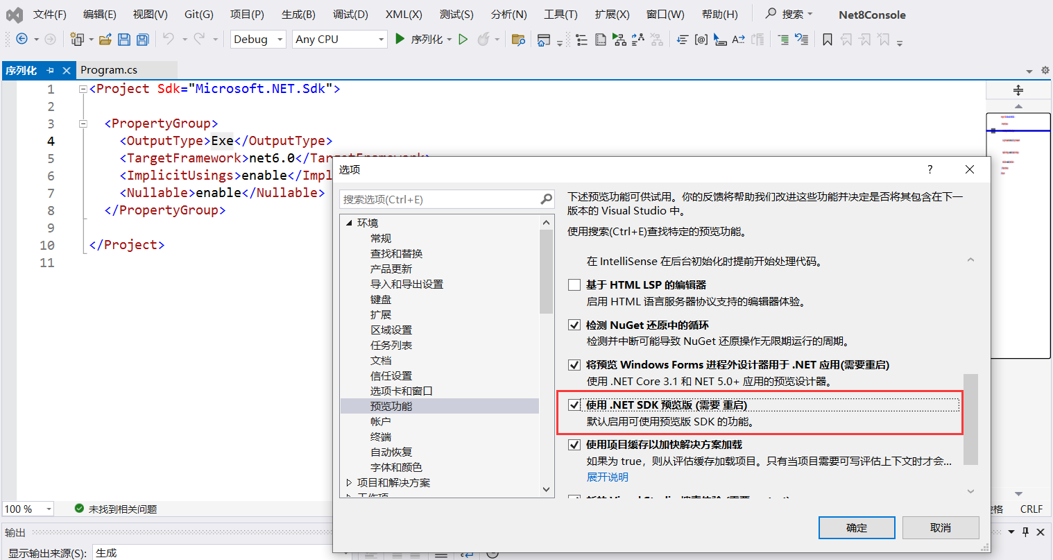Viewport: 1053px width, 560px height.
Task: Toggle a bookmark with the bookmark icon
Action: point(828,40)
